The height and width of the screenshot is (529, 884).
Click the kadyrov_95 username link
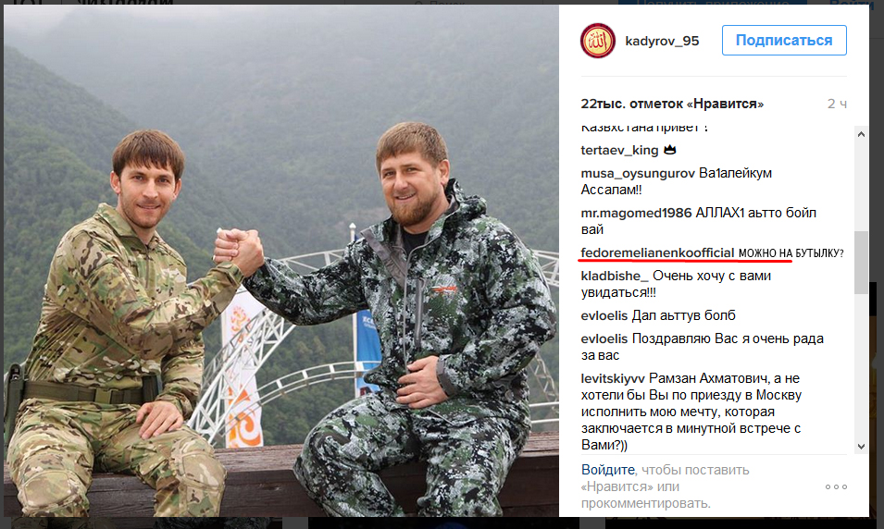pyautogui.click(x=662, y=41)
